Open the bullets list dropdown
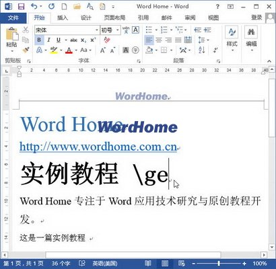Viewport: 276px width, 269px height. pos(156,30)
